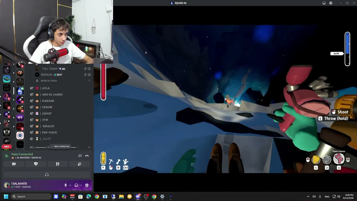Open the orange 7-logo server icon
This screenshot has width=357, height=201.
pyautogui.click(x=20, y=73)
